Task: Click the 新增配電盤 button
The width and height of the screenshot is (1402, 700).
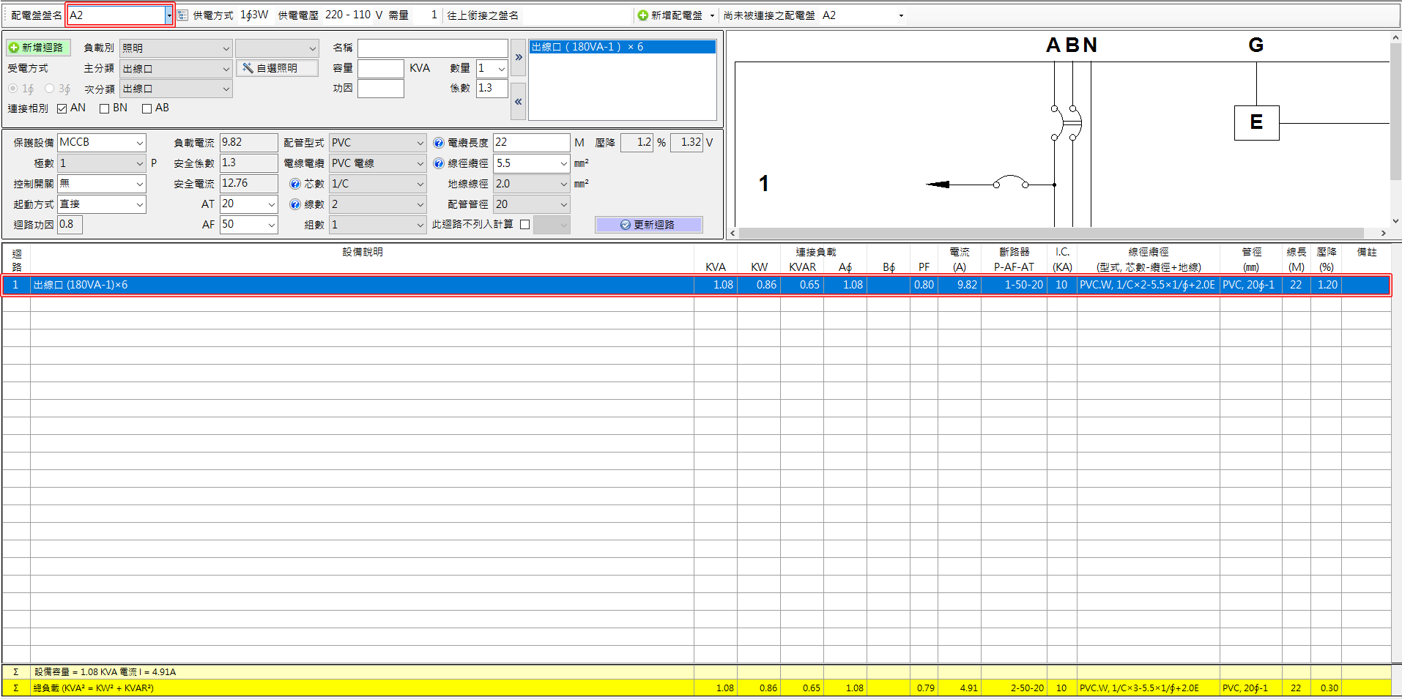Action: pyautogui.click(x=670, y=15)
